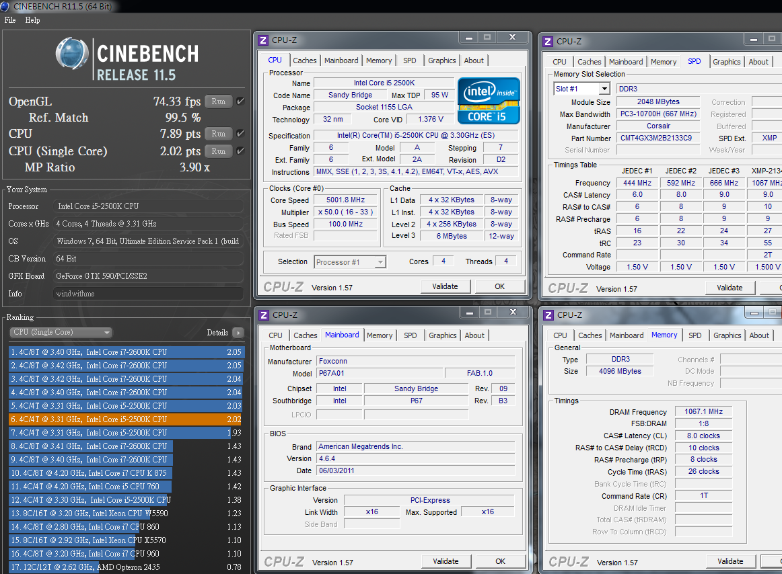Click the Part Number field CMT4GX3M2B2133C9

click(x=657, y=138)
